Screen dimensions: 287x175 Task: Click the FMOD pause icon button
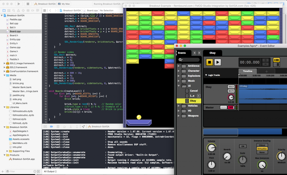[276, 65]
